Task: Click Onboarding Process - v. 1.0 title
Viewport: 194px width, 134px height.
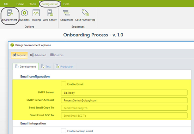Action: pos(93,35)
